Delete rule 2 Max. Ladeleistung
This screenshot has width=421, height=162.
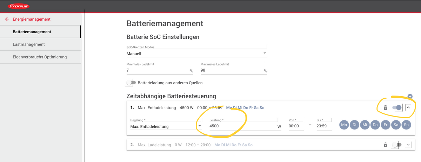[385, 145]
